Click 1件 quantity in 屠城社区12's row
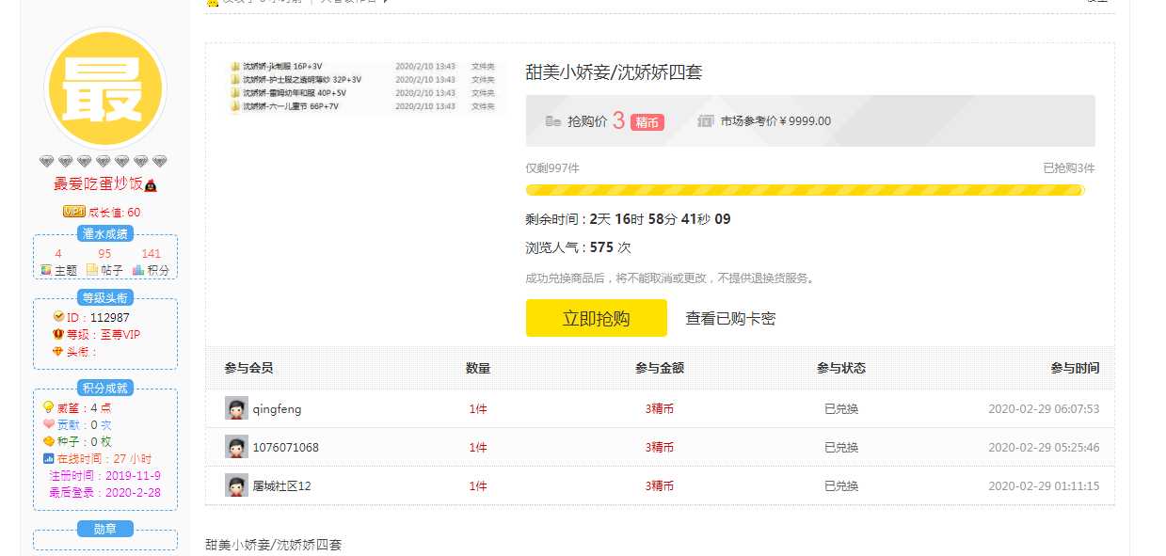 [x=478, y=486]
